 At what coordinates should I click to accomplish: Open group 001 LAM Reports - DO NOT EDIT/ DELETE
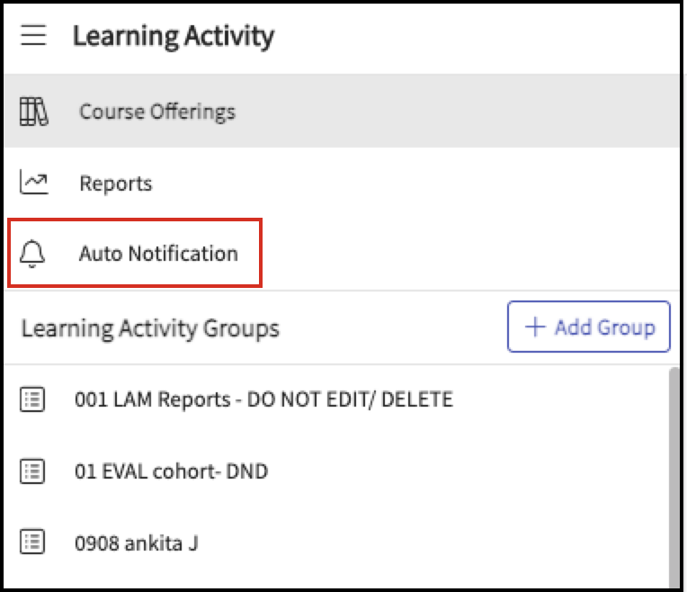263,399
